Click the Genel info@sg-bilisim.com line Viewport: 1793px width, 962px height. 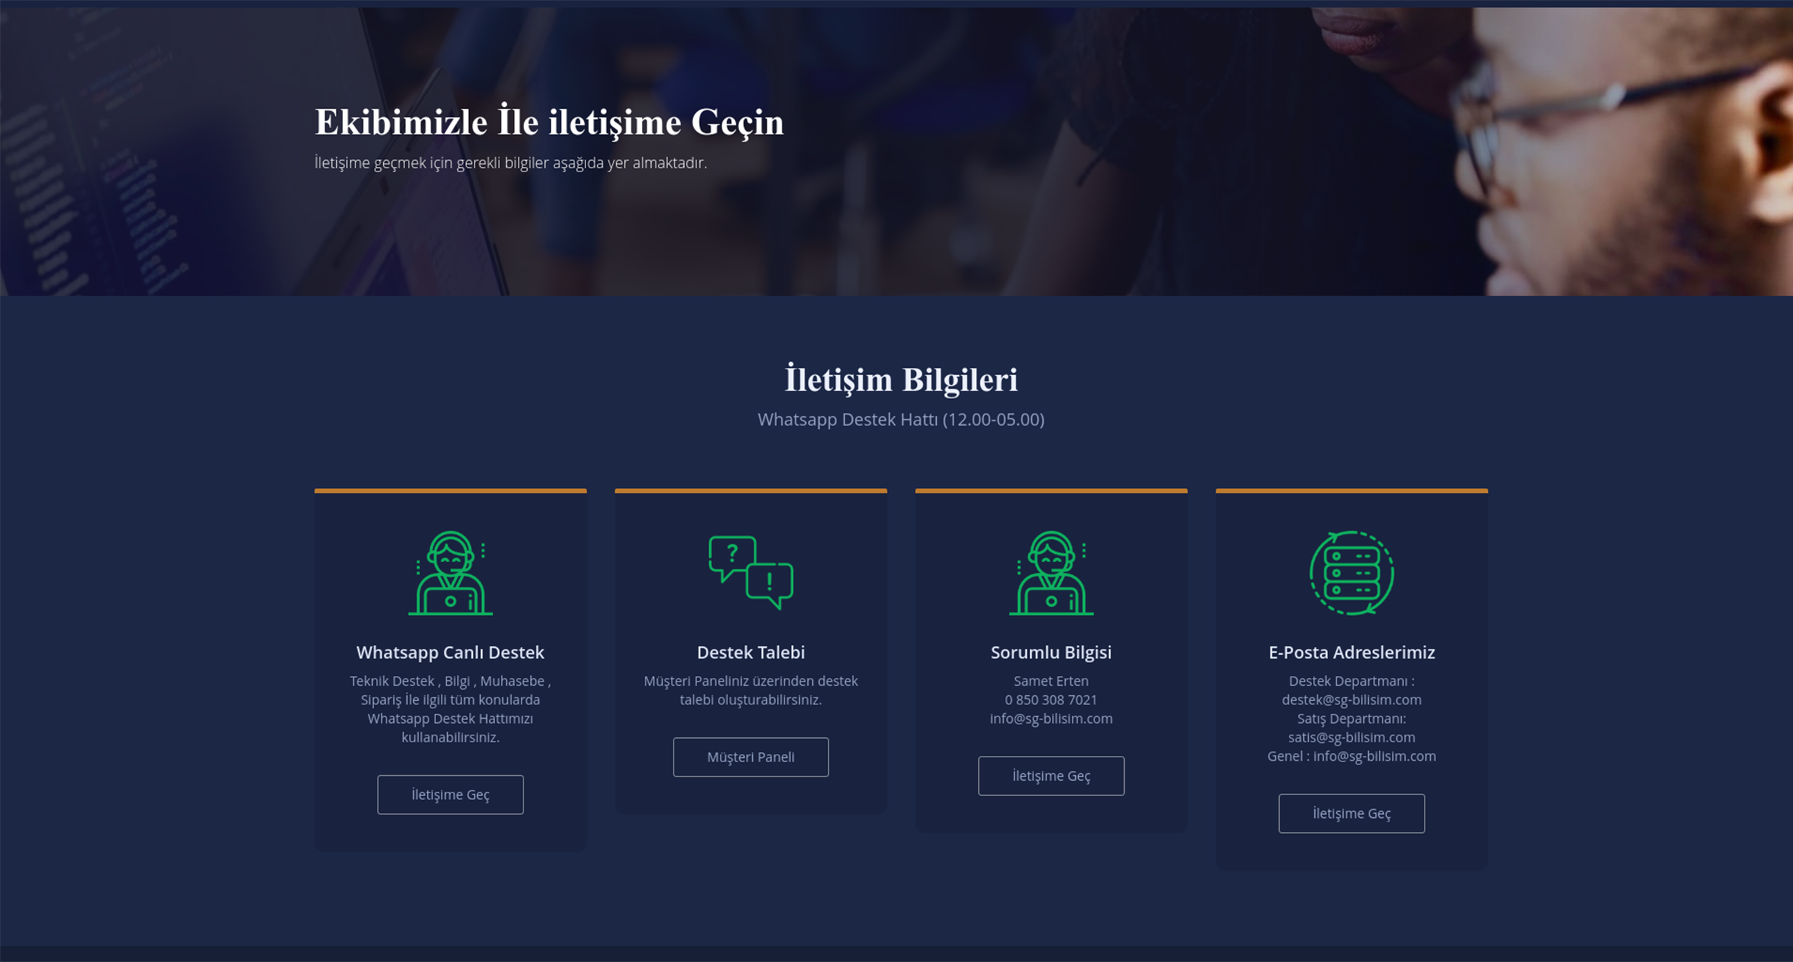point(1351,756)
